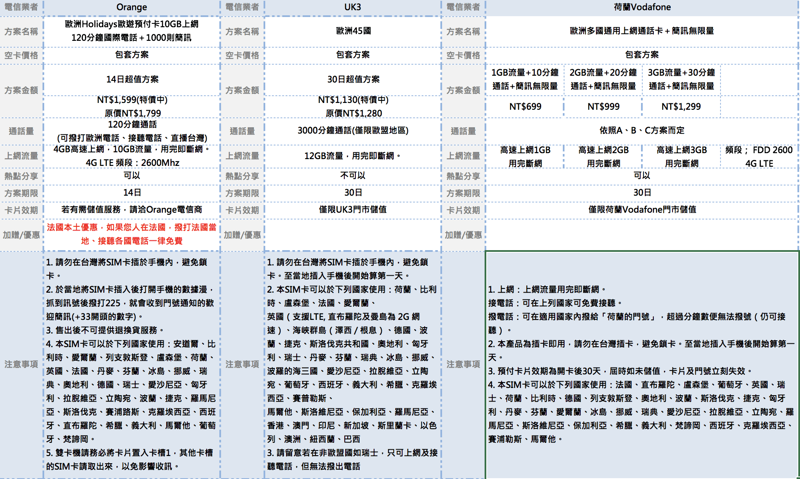Viewport: 800px width, 479px height.
Task: Click the 注意事項 label in Orange table
Action: pos(21,365)
